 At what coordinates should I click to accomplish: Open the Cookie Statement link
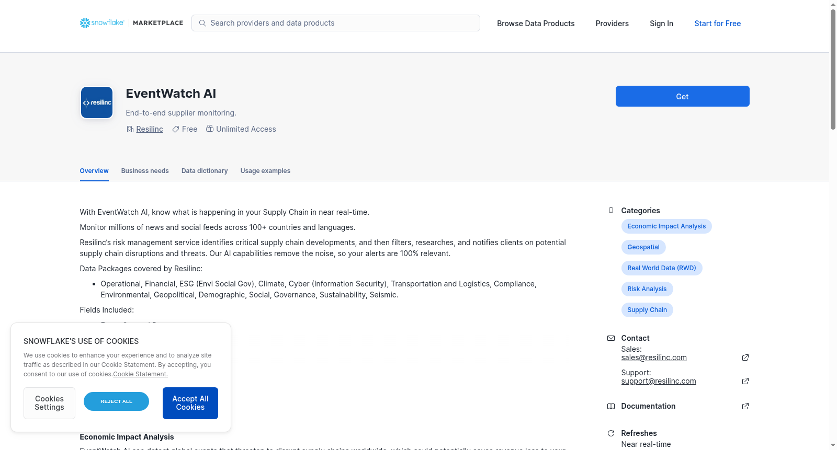pyautogui.click(x=140, y=374)
